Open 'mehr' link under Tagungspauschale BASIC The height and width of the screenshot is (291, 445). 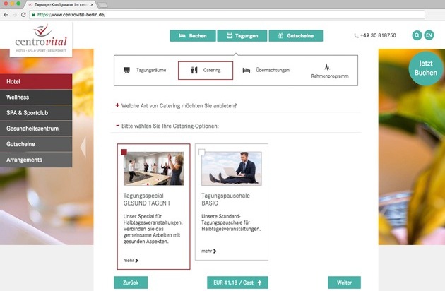pyautogui.click(x=209, y=251)
